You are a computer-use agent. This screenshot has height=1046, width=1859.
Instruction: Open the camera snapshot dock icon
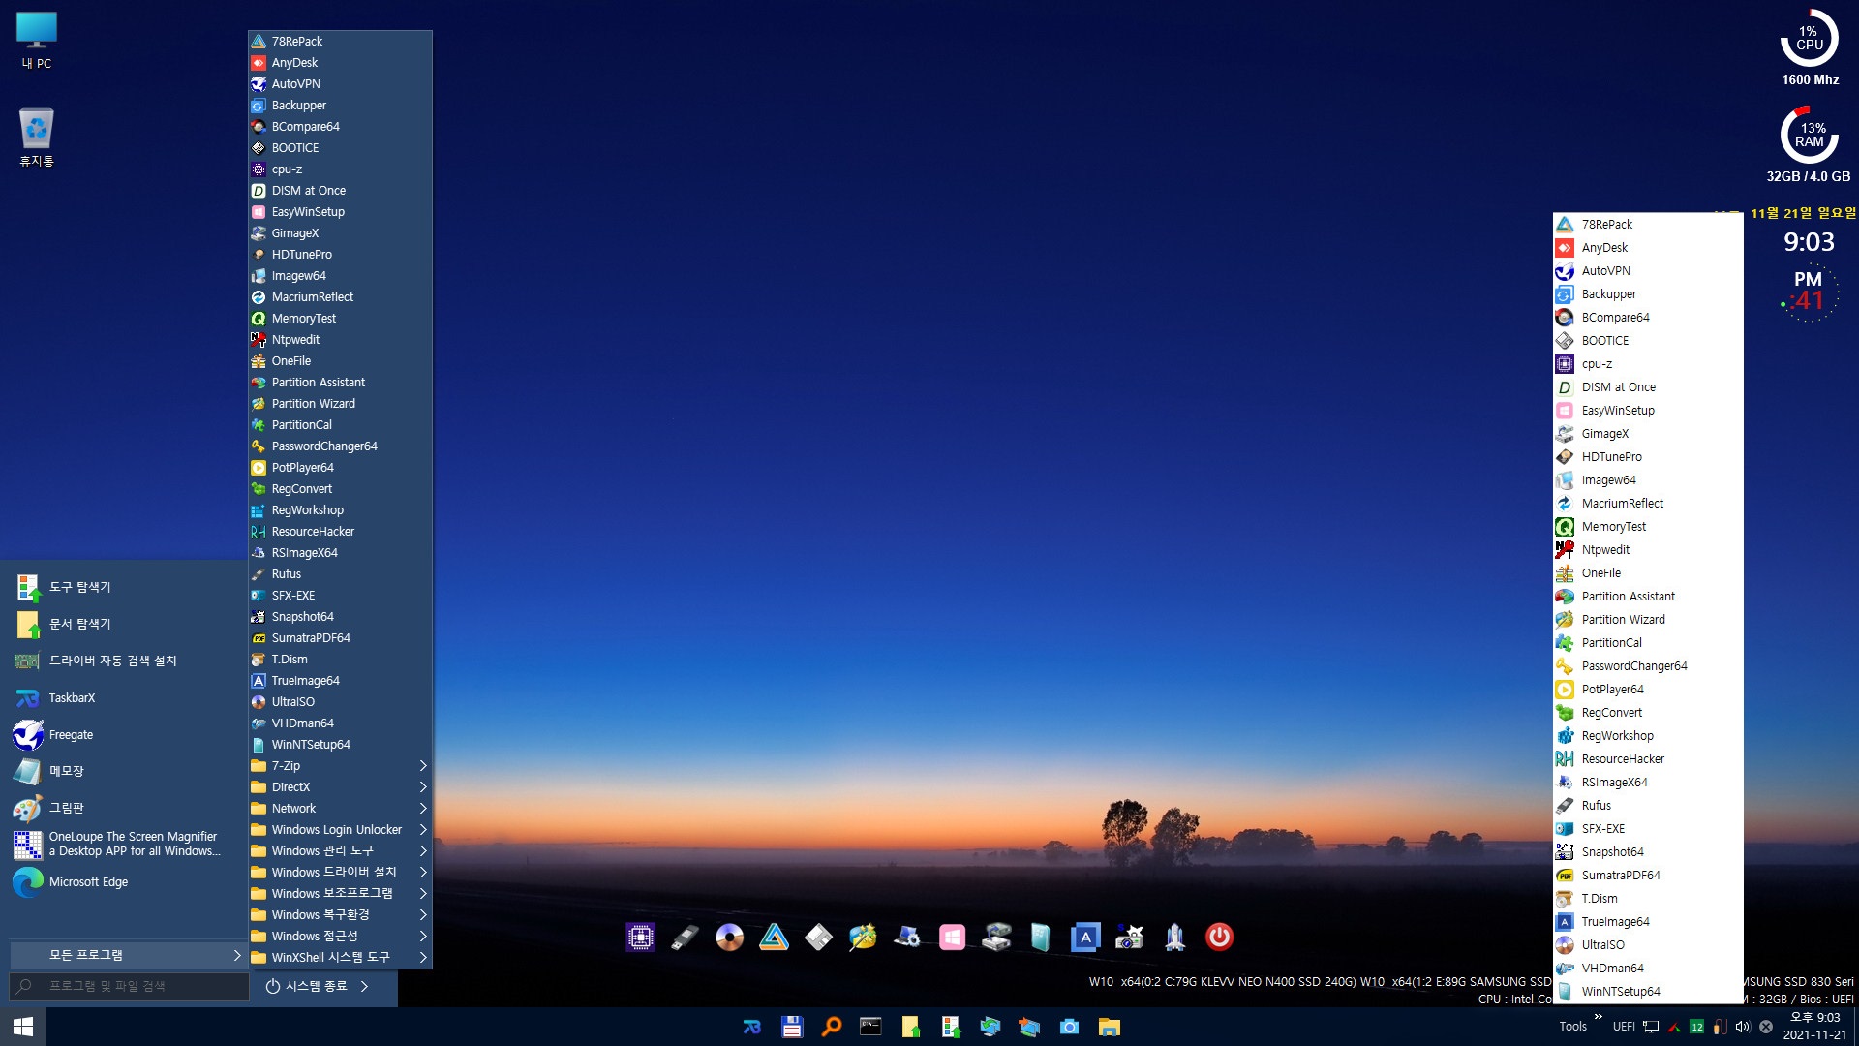(x=1130, y=937)
